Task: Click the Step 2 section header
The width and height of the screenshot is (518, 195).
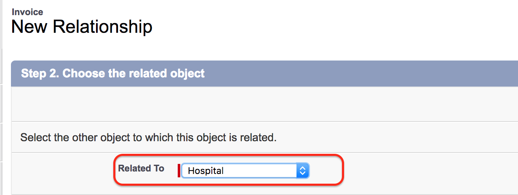Action: pos(264,74)
